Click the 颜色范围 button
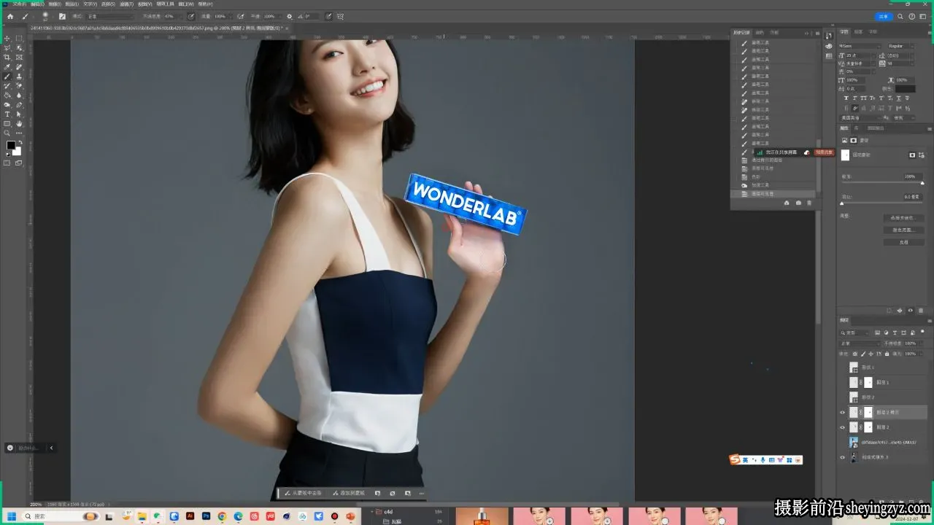The image size is (934, 525). pyautogui.click(x=903, y=230)
